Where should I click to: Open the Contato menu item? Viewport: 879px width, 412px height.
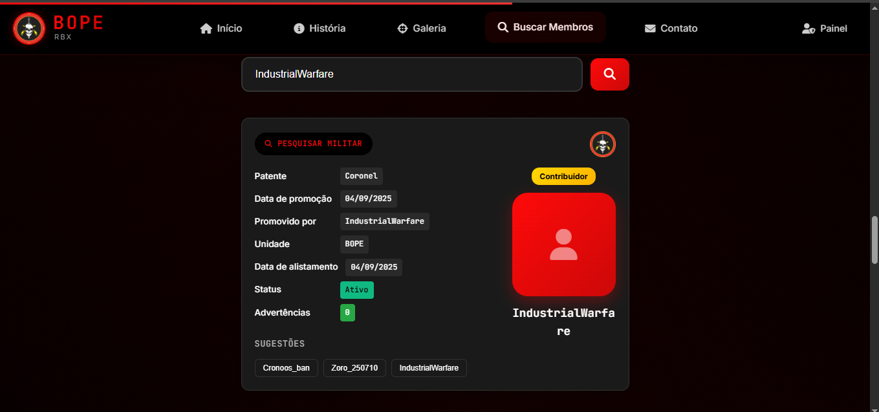[x=671, y=28]
